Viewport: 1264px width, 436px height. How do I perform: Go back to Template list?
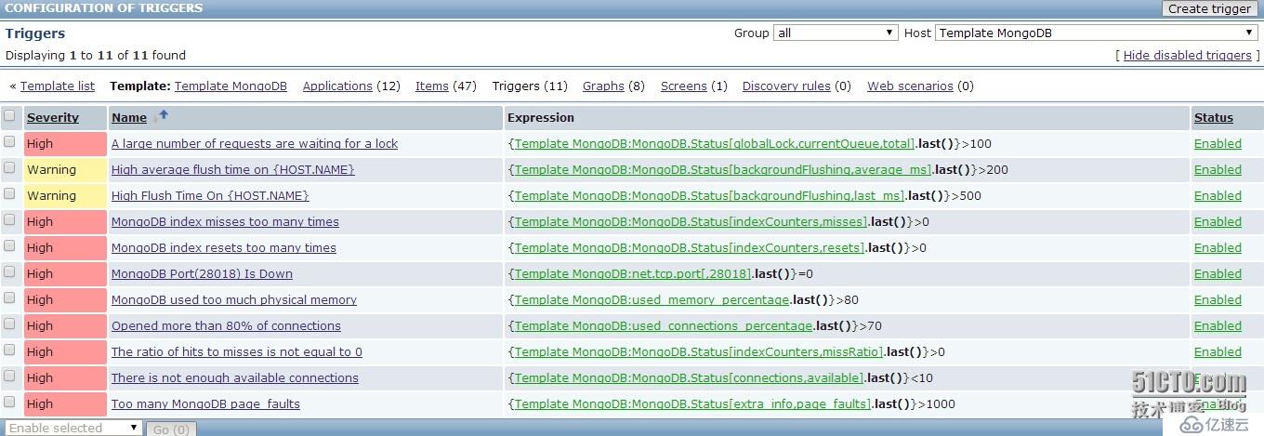[x=58, y=86]
